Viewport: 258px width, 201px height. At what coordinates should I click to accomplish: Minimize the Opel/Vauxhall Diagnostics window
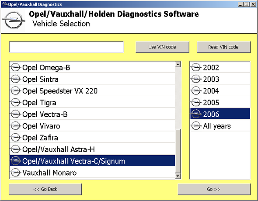(x=241, y=4)
